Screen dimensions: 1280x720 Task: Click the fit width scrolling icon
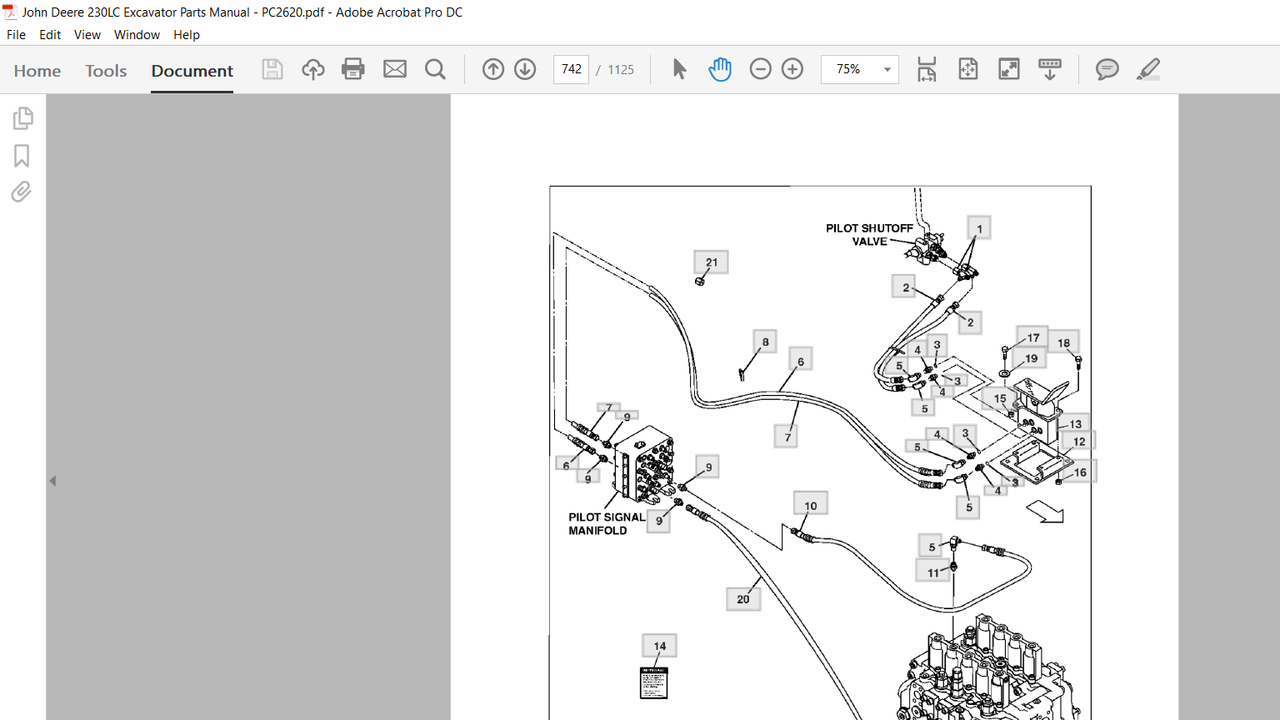pyautogui.click(x=927, y=69)
